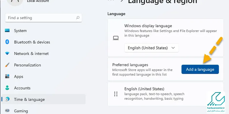Click the Windows display language title

[148, 26]
